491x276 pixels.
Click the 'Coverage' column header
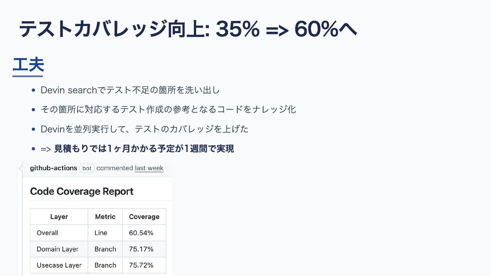click(x=144, y=217)
